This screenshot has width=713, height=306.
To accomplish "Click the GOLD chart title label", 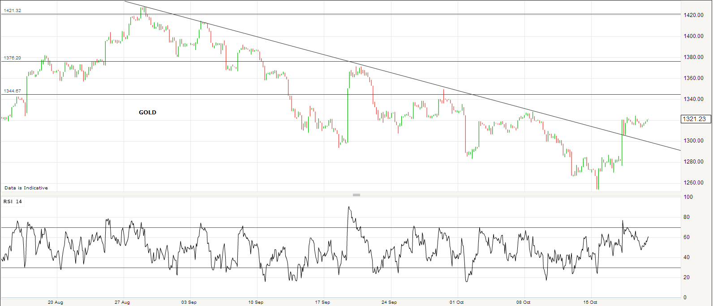I will (147, 113).
